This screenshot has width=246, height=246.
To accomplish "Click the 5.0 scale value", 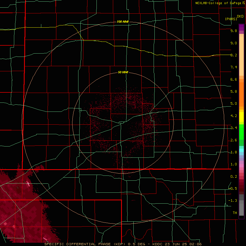I will [x=234, y=104].
